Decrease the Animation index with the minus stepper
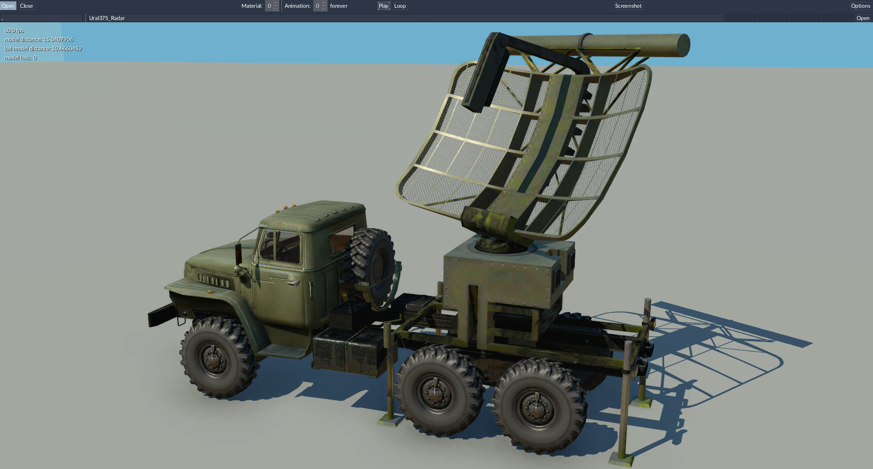The width and height of the screenshot is (873, 469). 324,9
